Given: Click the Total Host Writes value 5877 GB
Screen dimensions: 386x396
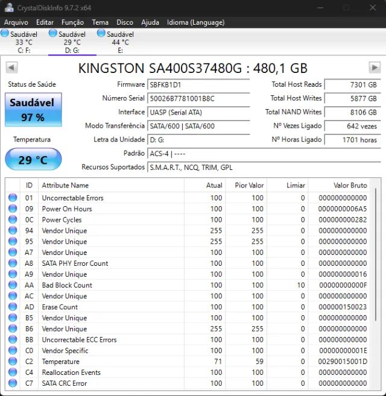Looking at the screenshot, I should tap(352, 98).
